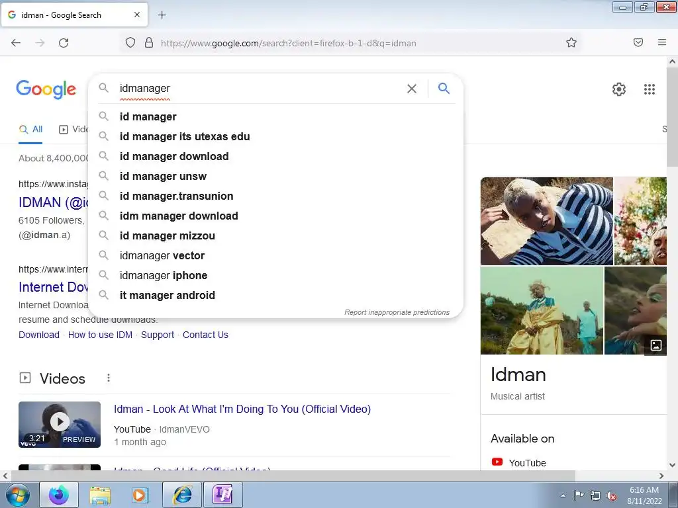Click horizontal scrollbar right arrow
678x508 pixels.
point(661,476)
